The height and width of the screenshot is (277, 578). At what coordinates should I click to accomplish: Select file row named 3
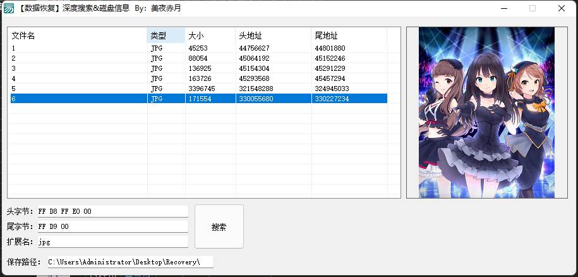pyautogui.click(x=199, y=68)
